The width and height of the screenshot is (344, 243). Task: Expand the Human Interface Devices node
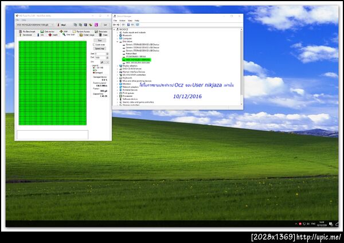(117, 72)
